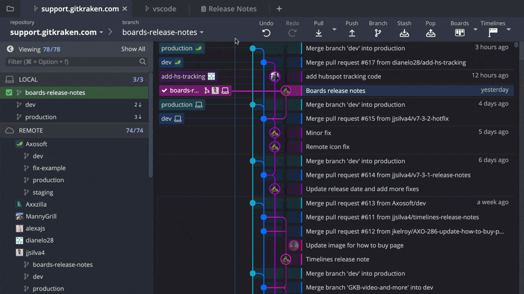Click the pull request icon on boards-r... label

coord(207,91)
